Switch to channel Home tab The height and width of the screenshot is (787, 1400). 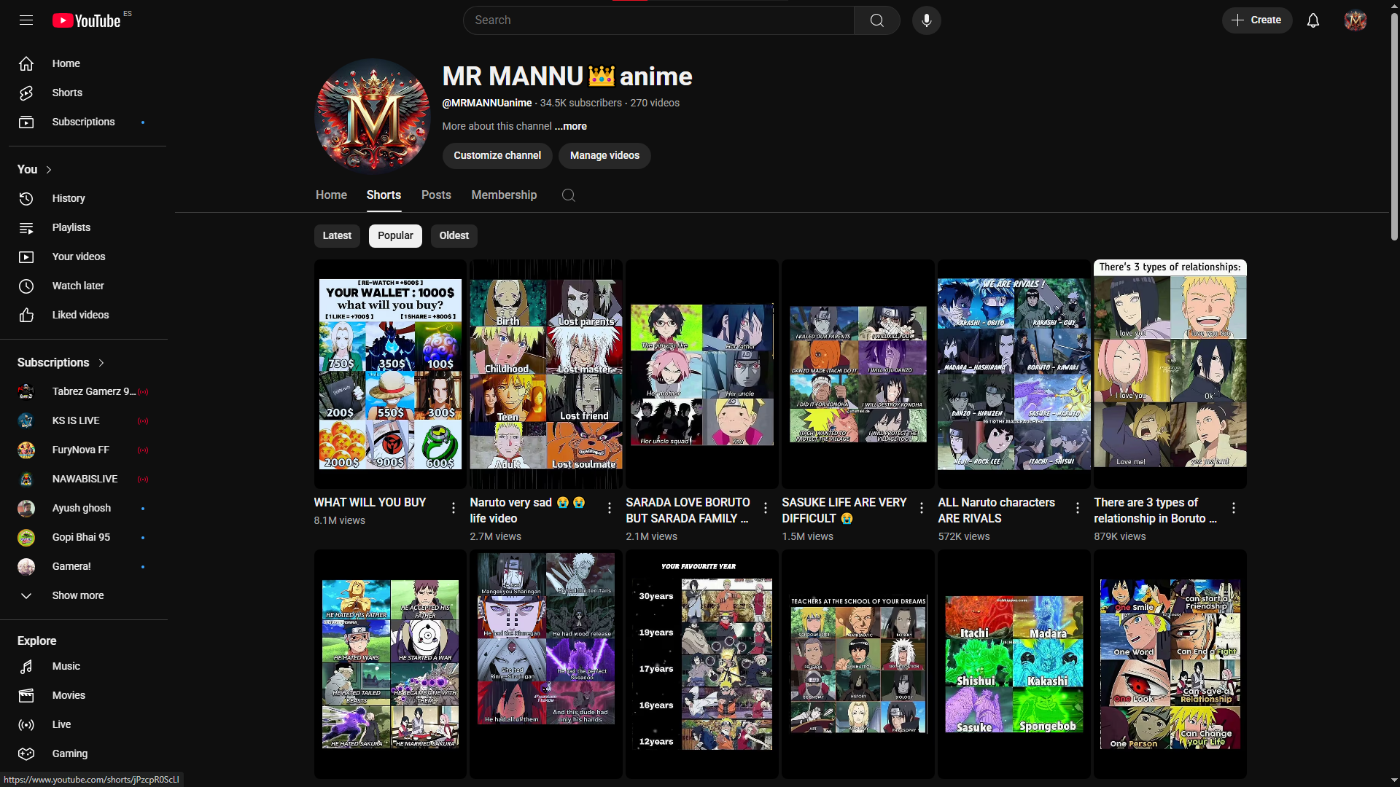coord(331,195)
